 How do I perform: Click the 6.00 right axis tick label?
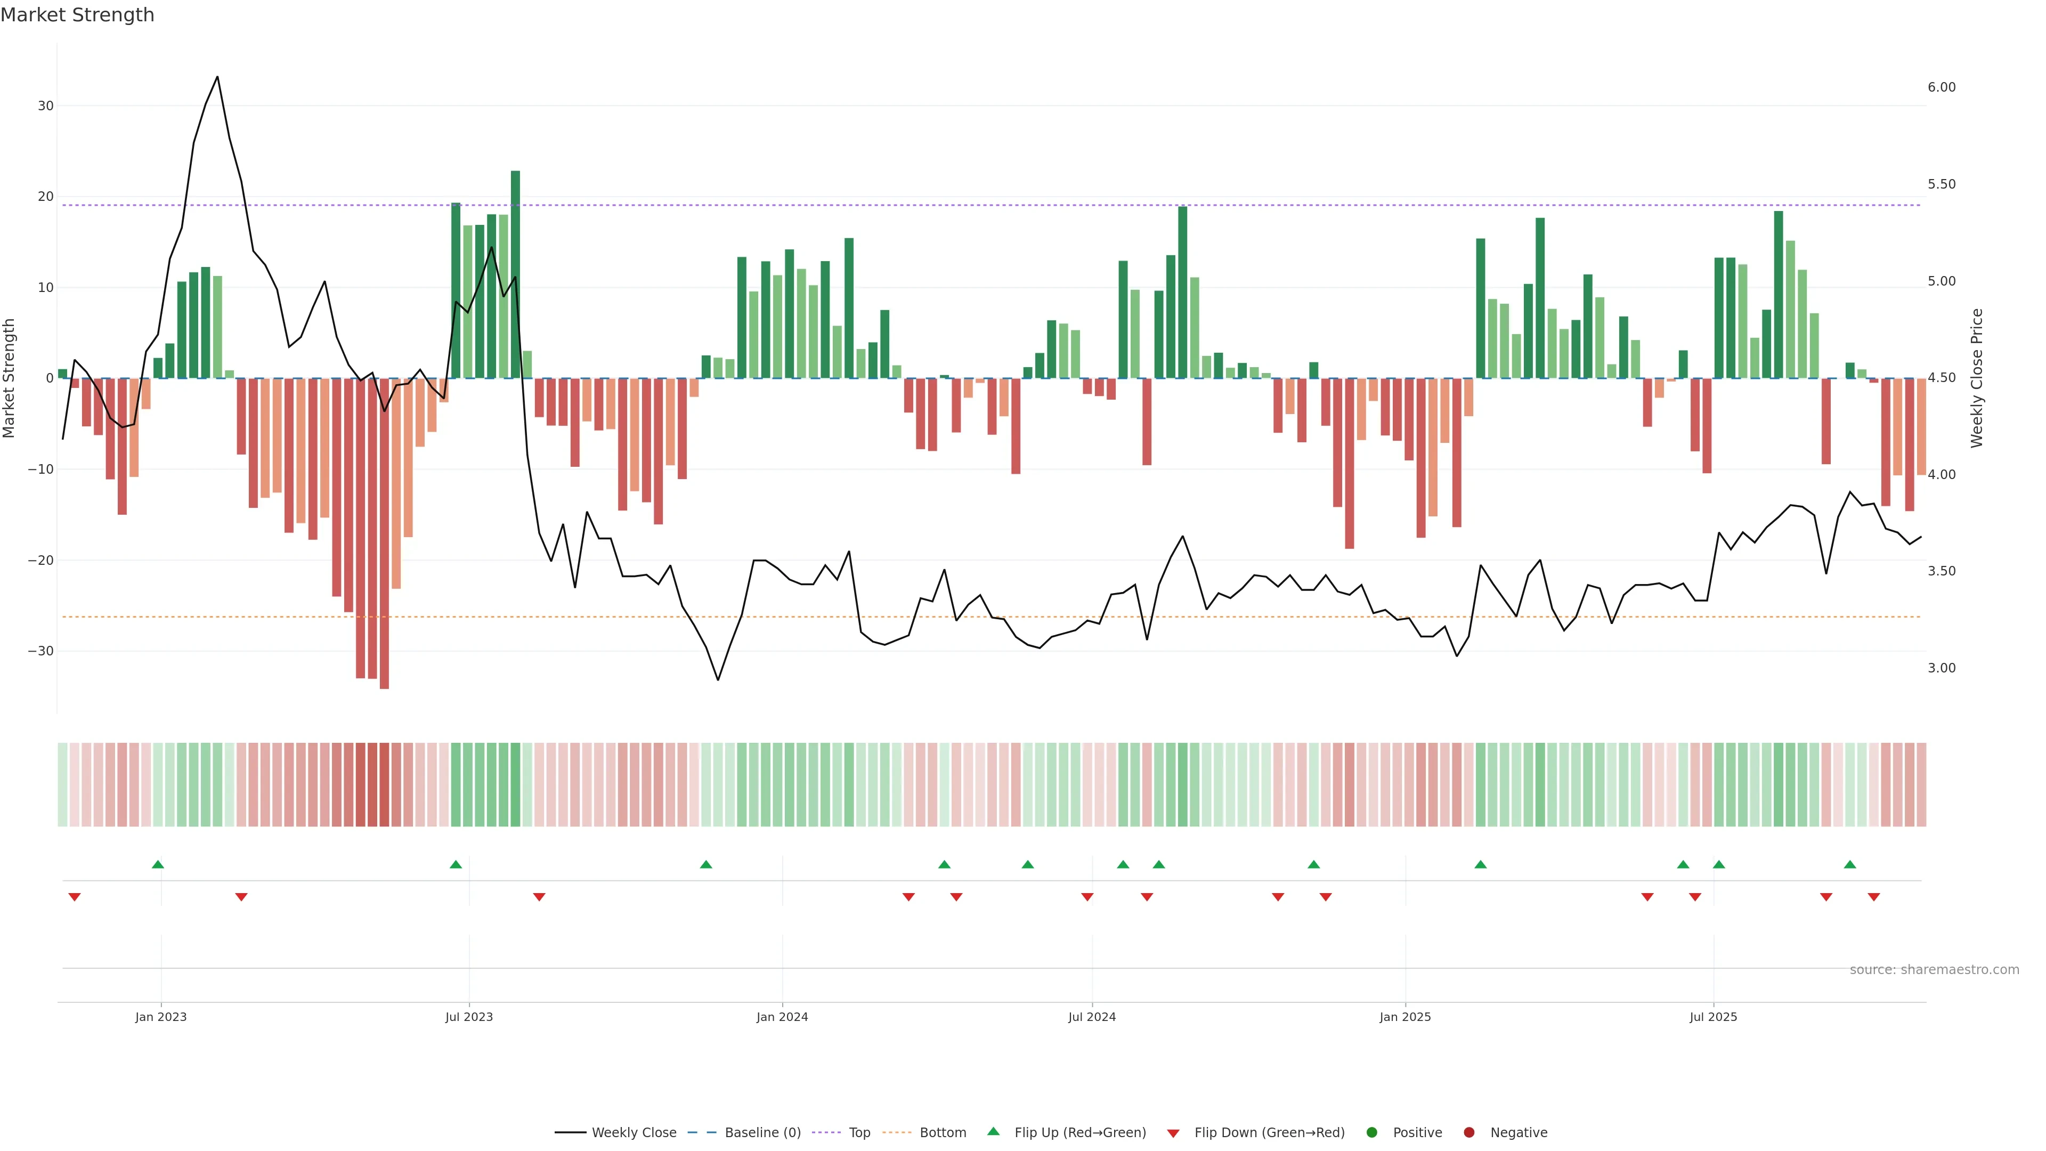(x=1941, y=87)
